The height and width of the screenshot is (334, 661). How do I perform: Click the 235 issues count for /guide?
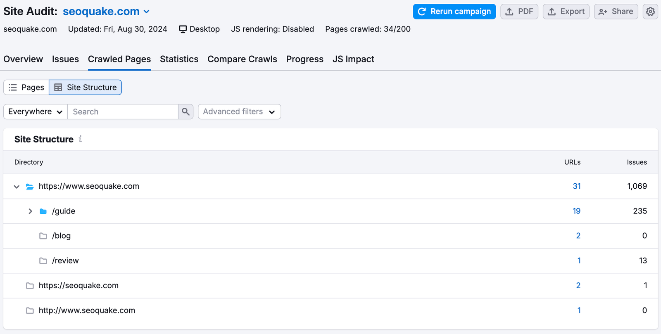click(640, 211)
